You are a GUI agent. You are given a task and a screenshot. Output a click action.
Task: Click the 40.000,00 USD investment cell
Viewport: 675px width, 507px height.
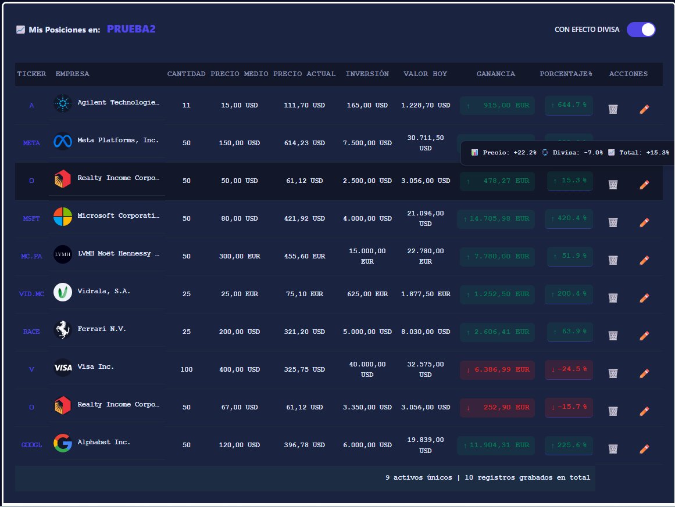367,369
